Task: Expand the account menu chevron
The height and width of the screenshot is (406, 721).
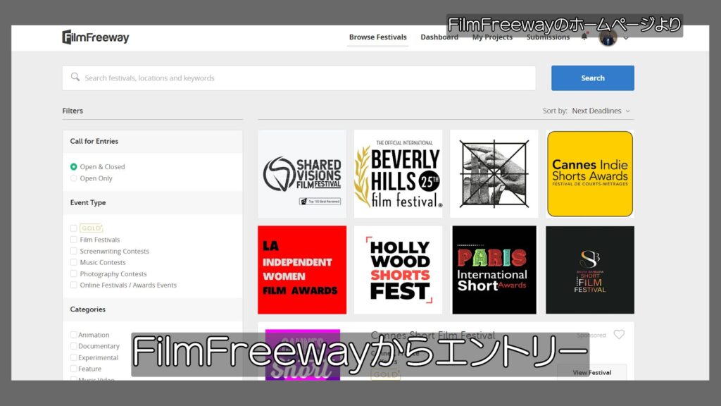Action: point(626,38)
